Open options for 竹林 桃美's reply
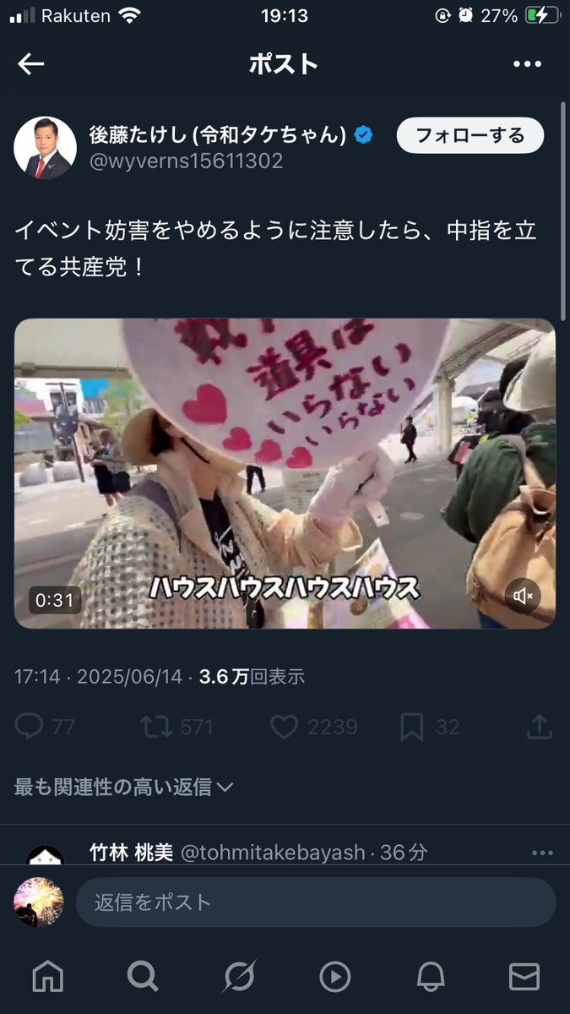Viewport: 570px width, 1014px height. tap(541, 853)
